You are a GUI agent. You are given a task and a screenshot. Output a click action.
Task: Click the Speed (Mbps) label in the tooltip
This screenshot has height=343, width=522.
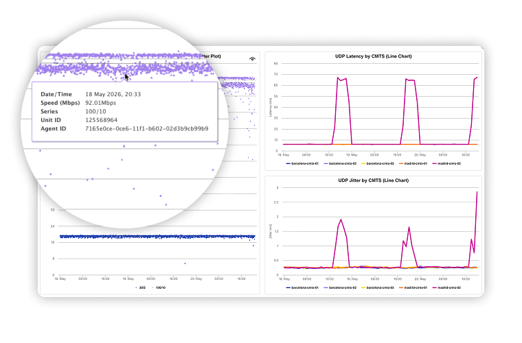60,103
